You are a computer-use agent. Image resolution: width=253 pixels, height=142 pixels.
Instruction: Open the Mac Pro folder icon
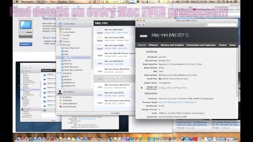point(62,60)
